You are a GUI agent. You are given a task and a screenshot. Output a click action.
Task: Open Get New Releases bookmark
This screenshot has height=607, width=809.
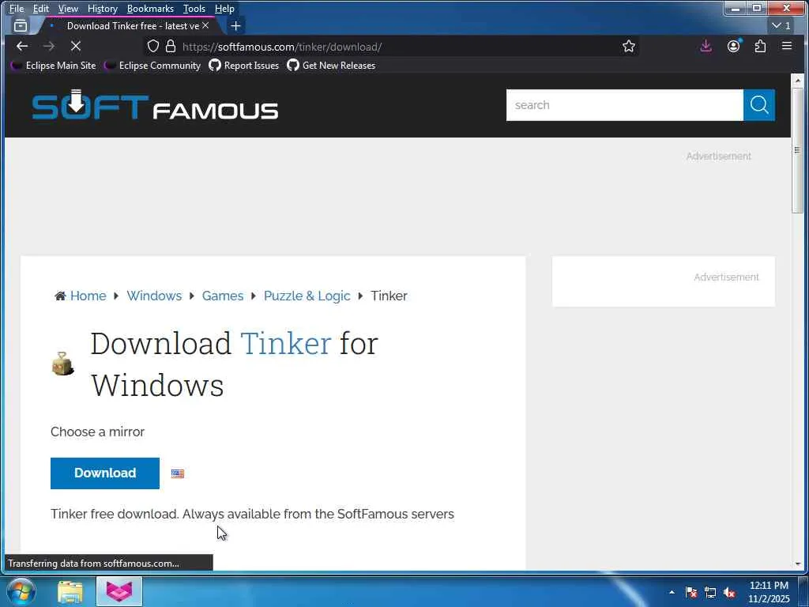pyautogui.click(x=331, y=66)
